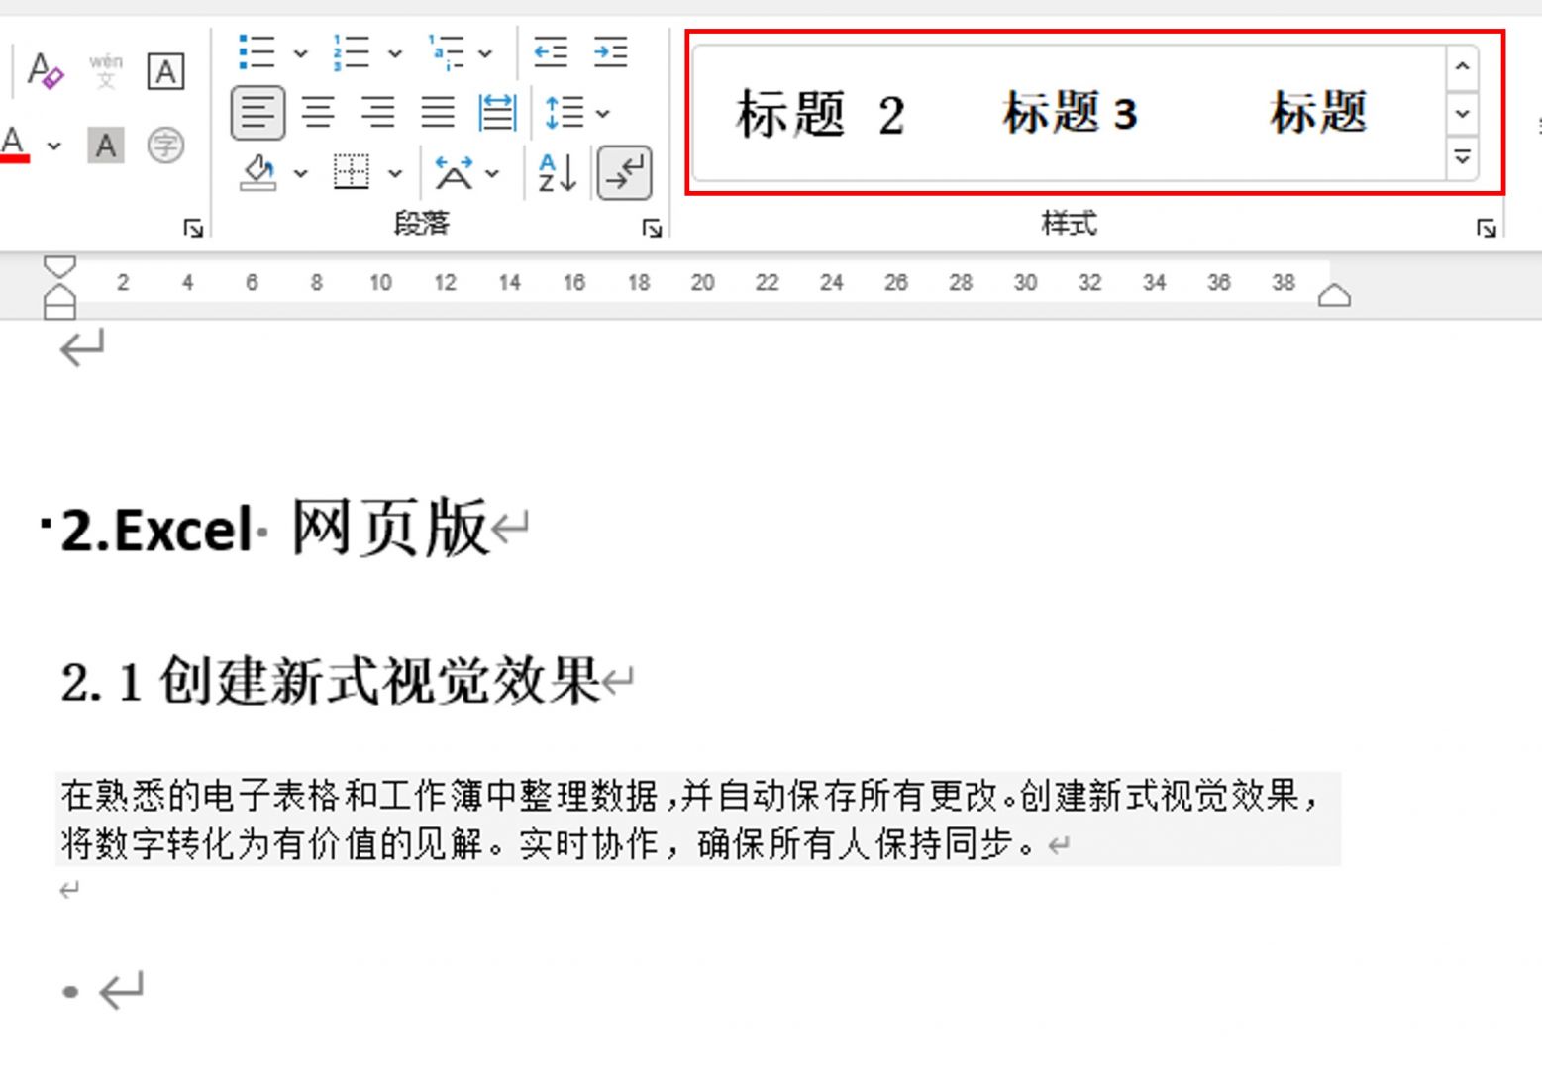
Task: Click on heading 2.Excel 网页版
Action: (x=274, y=528)
